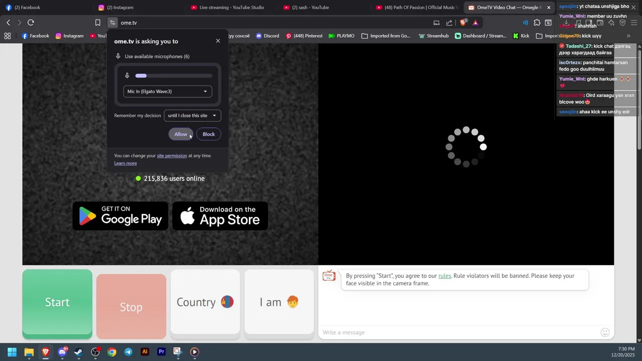Open the site permission link

pyautogui.click(x=172, y=155)
